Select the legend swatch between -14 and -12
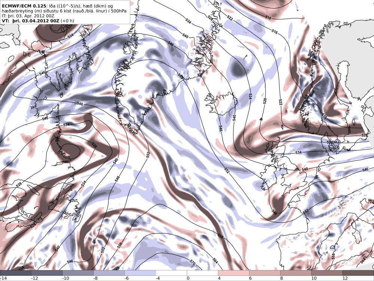374x281 pixels. (15, 273)
